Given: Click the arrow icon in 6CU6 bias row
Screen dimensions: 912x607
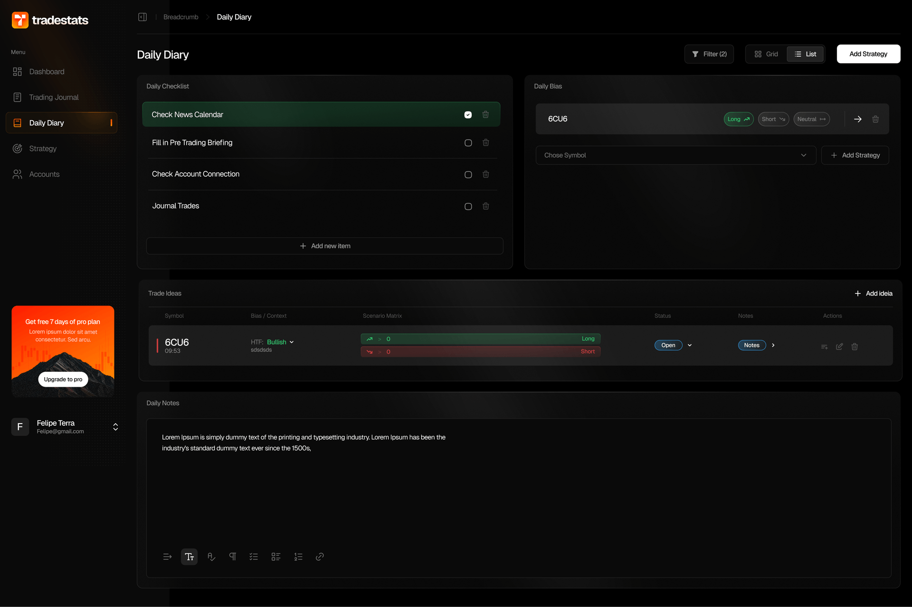Looking at the screenshot, I should (858, 119).
